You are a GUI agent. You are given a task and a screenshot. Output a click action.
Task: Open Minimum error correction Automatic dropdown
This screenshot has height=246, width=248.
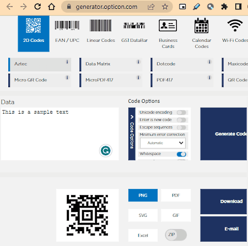pyautogui.click(x=163, y=143)
